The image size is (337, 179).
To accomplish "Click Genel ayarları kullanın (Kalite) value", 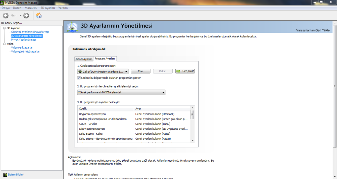I will tap(153, 134).
